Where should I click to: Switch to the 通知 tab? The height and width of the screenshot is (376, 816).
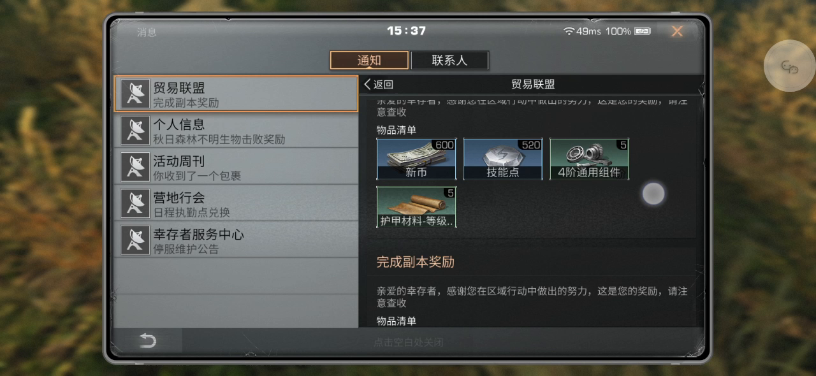pyautogui.click(x=369, y=61)
